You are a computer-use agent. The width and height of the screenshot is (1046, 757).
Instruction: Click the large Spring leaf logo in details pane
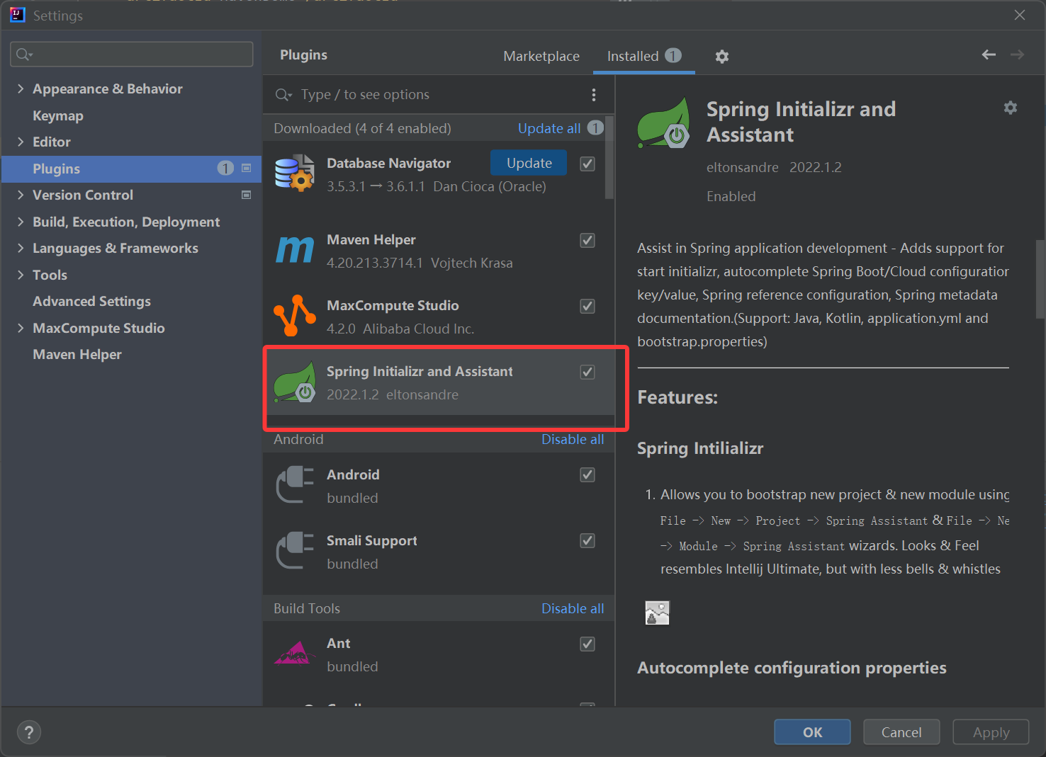coord(664,123)
